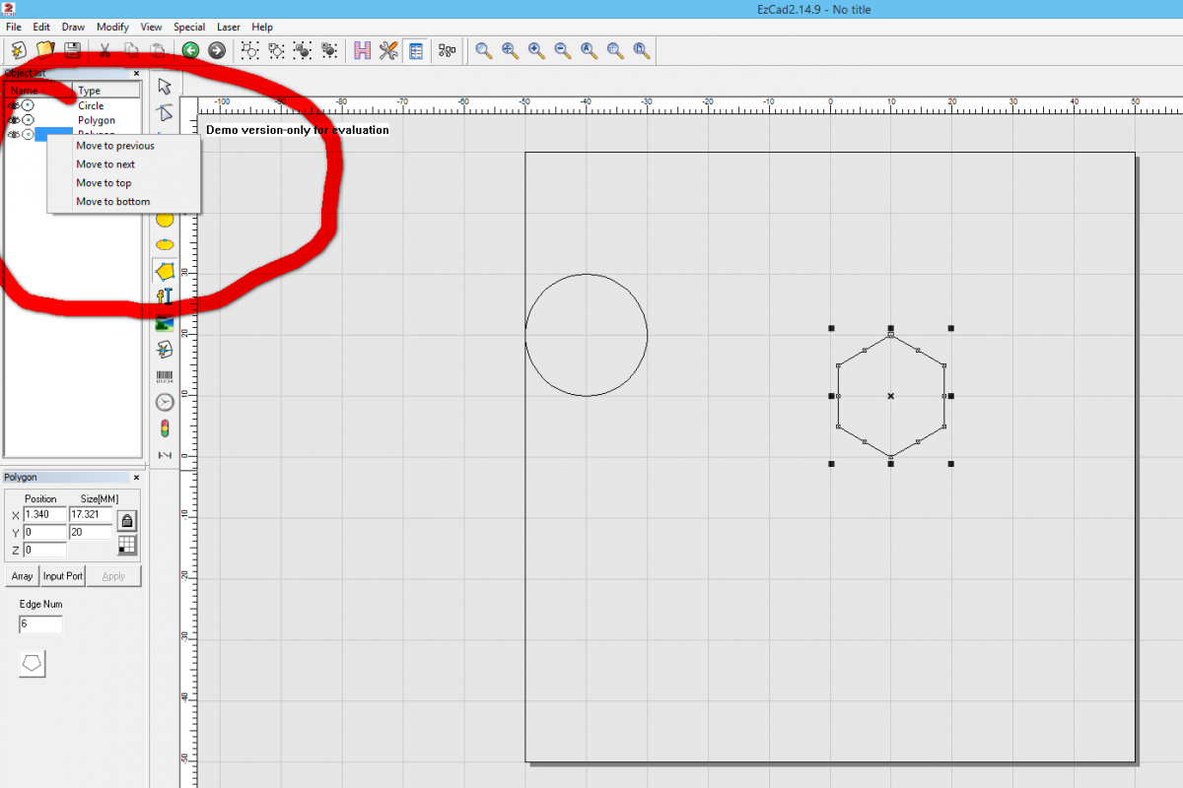Select 'Move to bottom' in the context menu
Image resolution: width=1183 pixels, height=788 pixels.
coord(113,202)
